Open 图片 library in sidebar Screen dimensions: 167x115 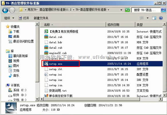14,66
